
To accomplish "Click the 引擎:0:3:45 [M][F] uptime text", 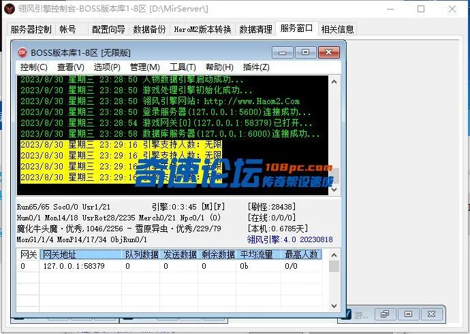I will click(x=188, y=207).
